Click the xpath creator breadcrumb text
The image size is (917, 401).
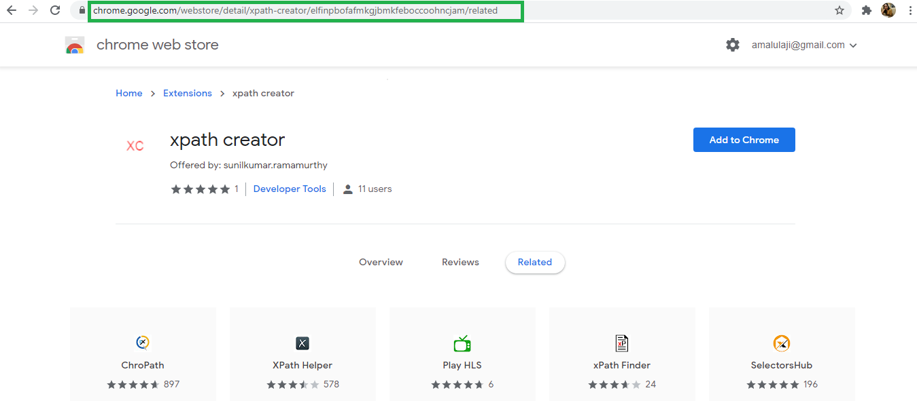(x=263, y=94)
